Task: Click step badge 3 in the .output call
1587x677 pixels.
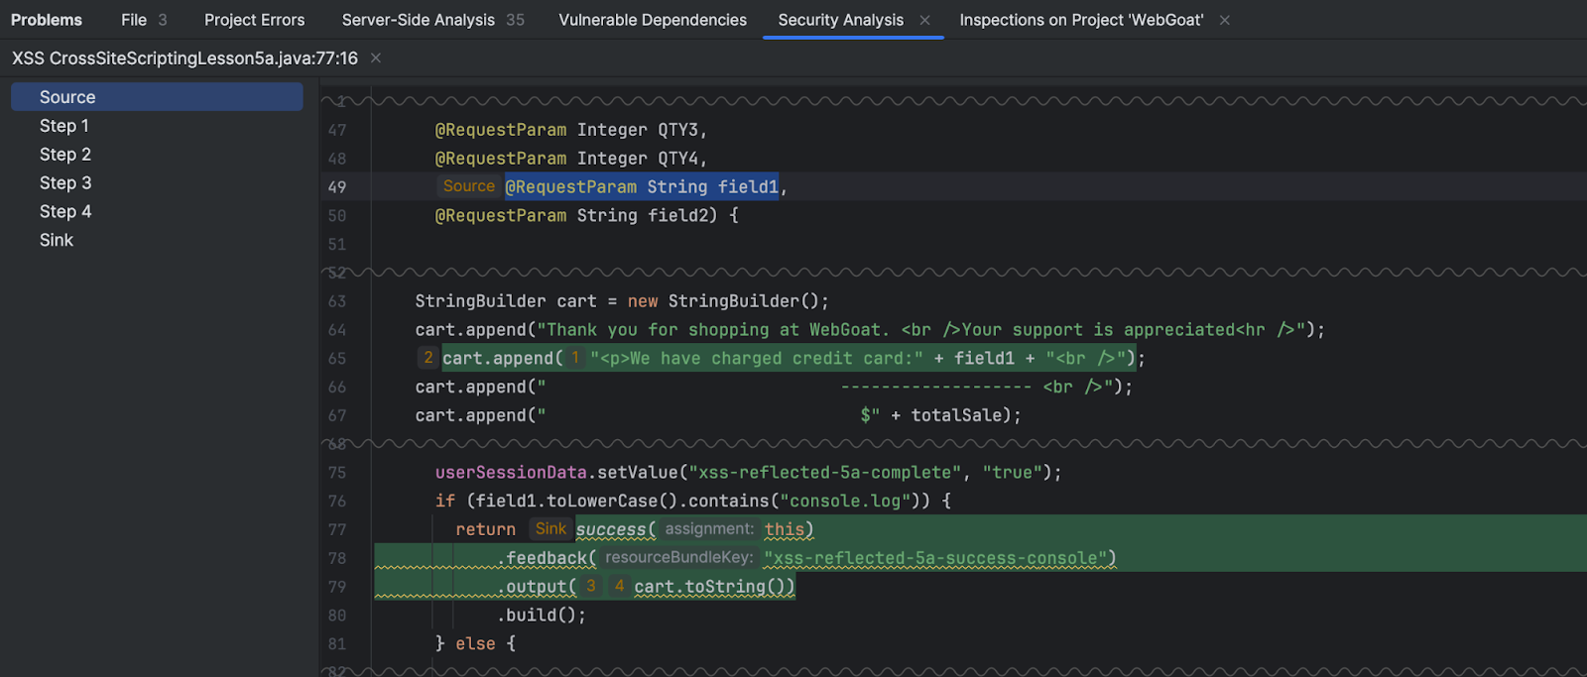Action: point(591,587)
